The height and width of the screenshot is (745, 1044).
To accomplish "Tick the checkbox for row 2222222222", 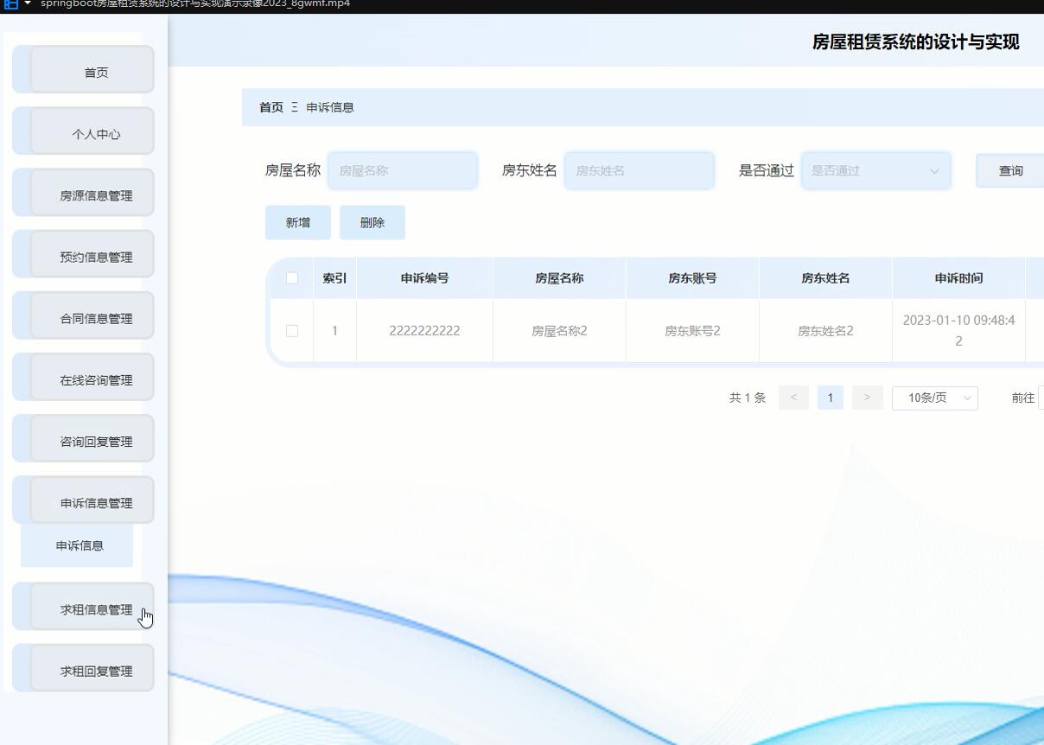I will coord(292,331).
